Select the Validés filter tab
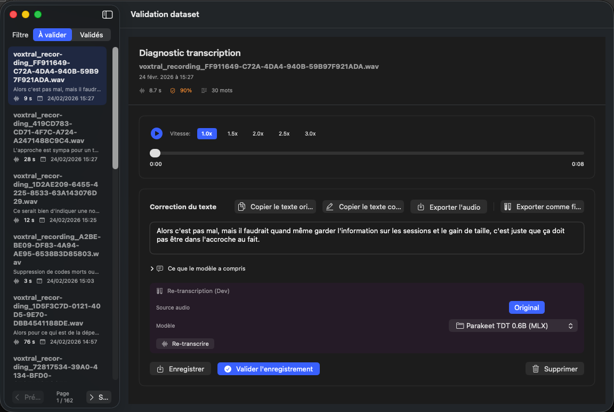Viewport: 614px width, 412px height. tap(91, 35)
